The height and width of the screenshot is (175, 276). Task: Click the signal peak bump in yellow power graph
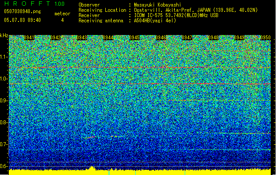click(x=91, y=168)
